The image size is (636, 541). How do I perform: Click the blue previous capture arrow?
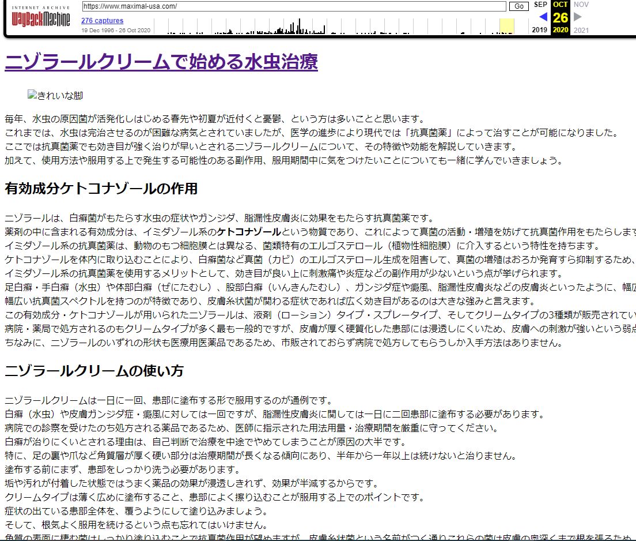click(543, 17)
